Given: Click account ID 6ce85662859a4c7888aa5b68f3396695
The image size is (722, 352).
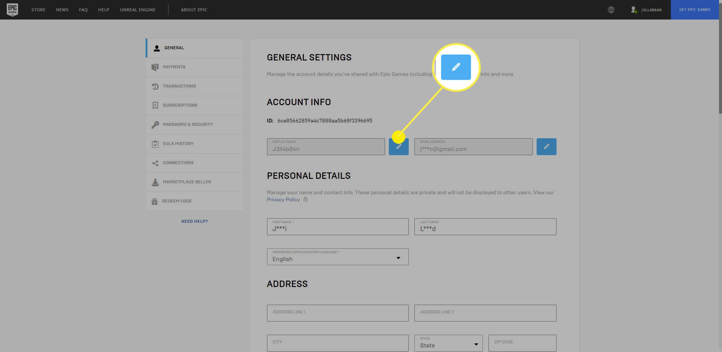Looking at the screenshot, I should click(325, 121).
